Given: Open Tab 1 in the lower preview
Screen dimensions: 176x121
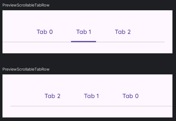Looking at the screenshot, I should point(92,96).
